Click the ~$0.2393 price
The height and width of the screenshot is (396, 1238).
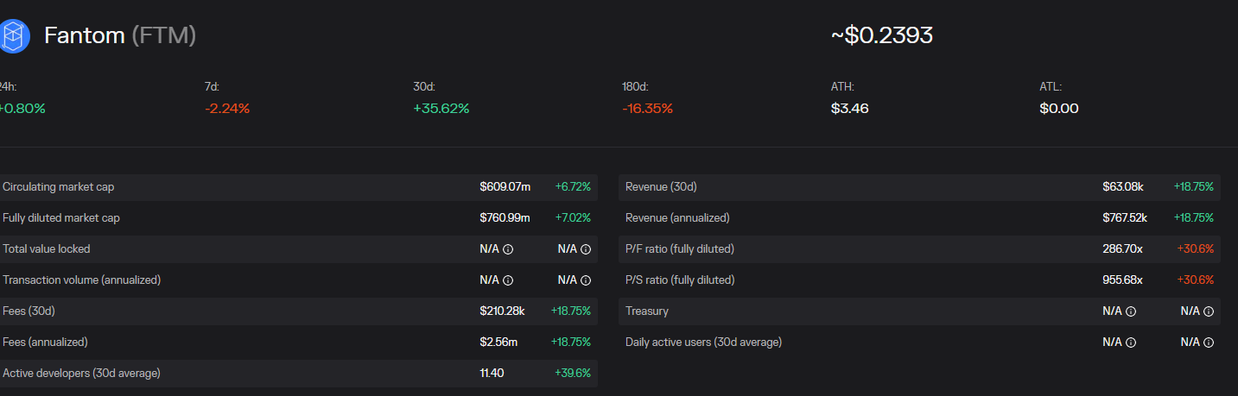pos(882,35)
